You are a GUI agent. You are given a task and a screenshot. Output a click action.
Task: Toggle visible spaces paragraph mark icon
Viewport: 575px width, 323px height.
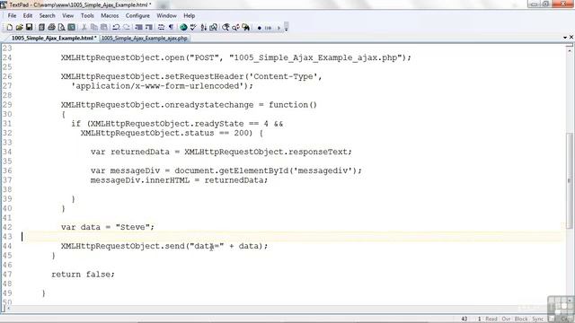click(x=171, y=28)
